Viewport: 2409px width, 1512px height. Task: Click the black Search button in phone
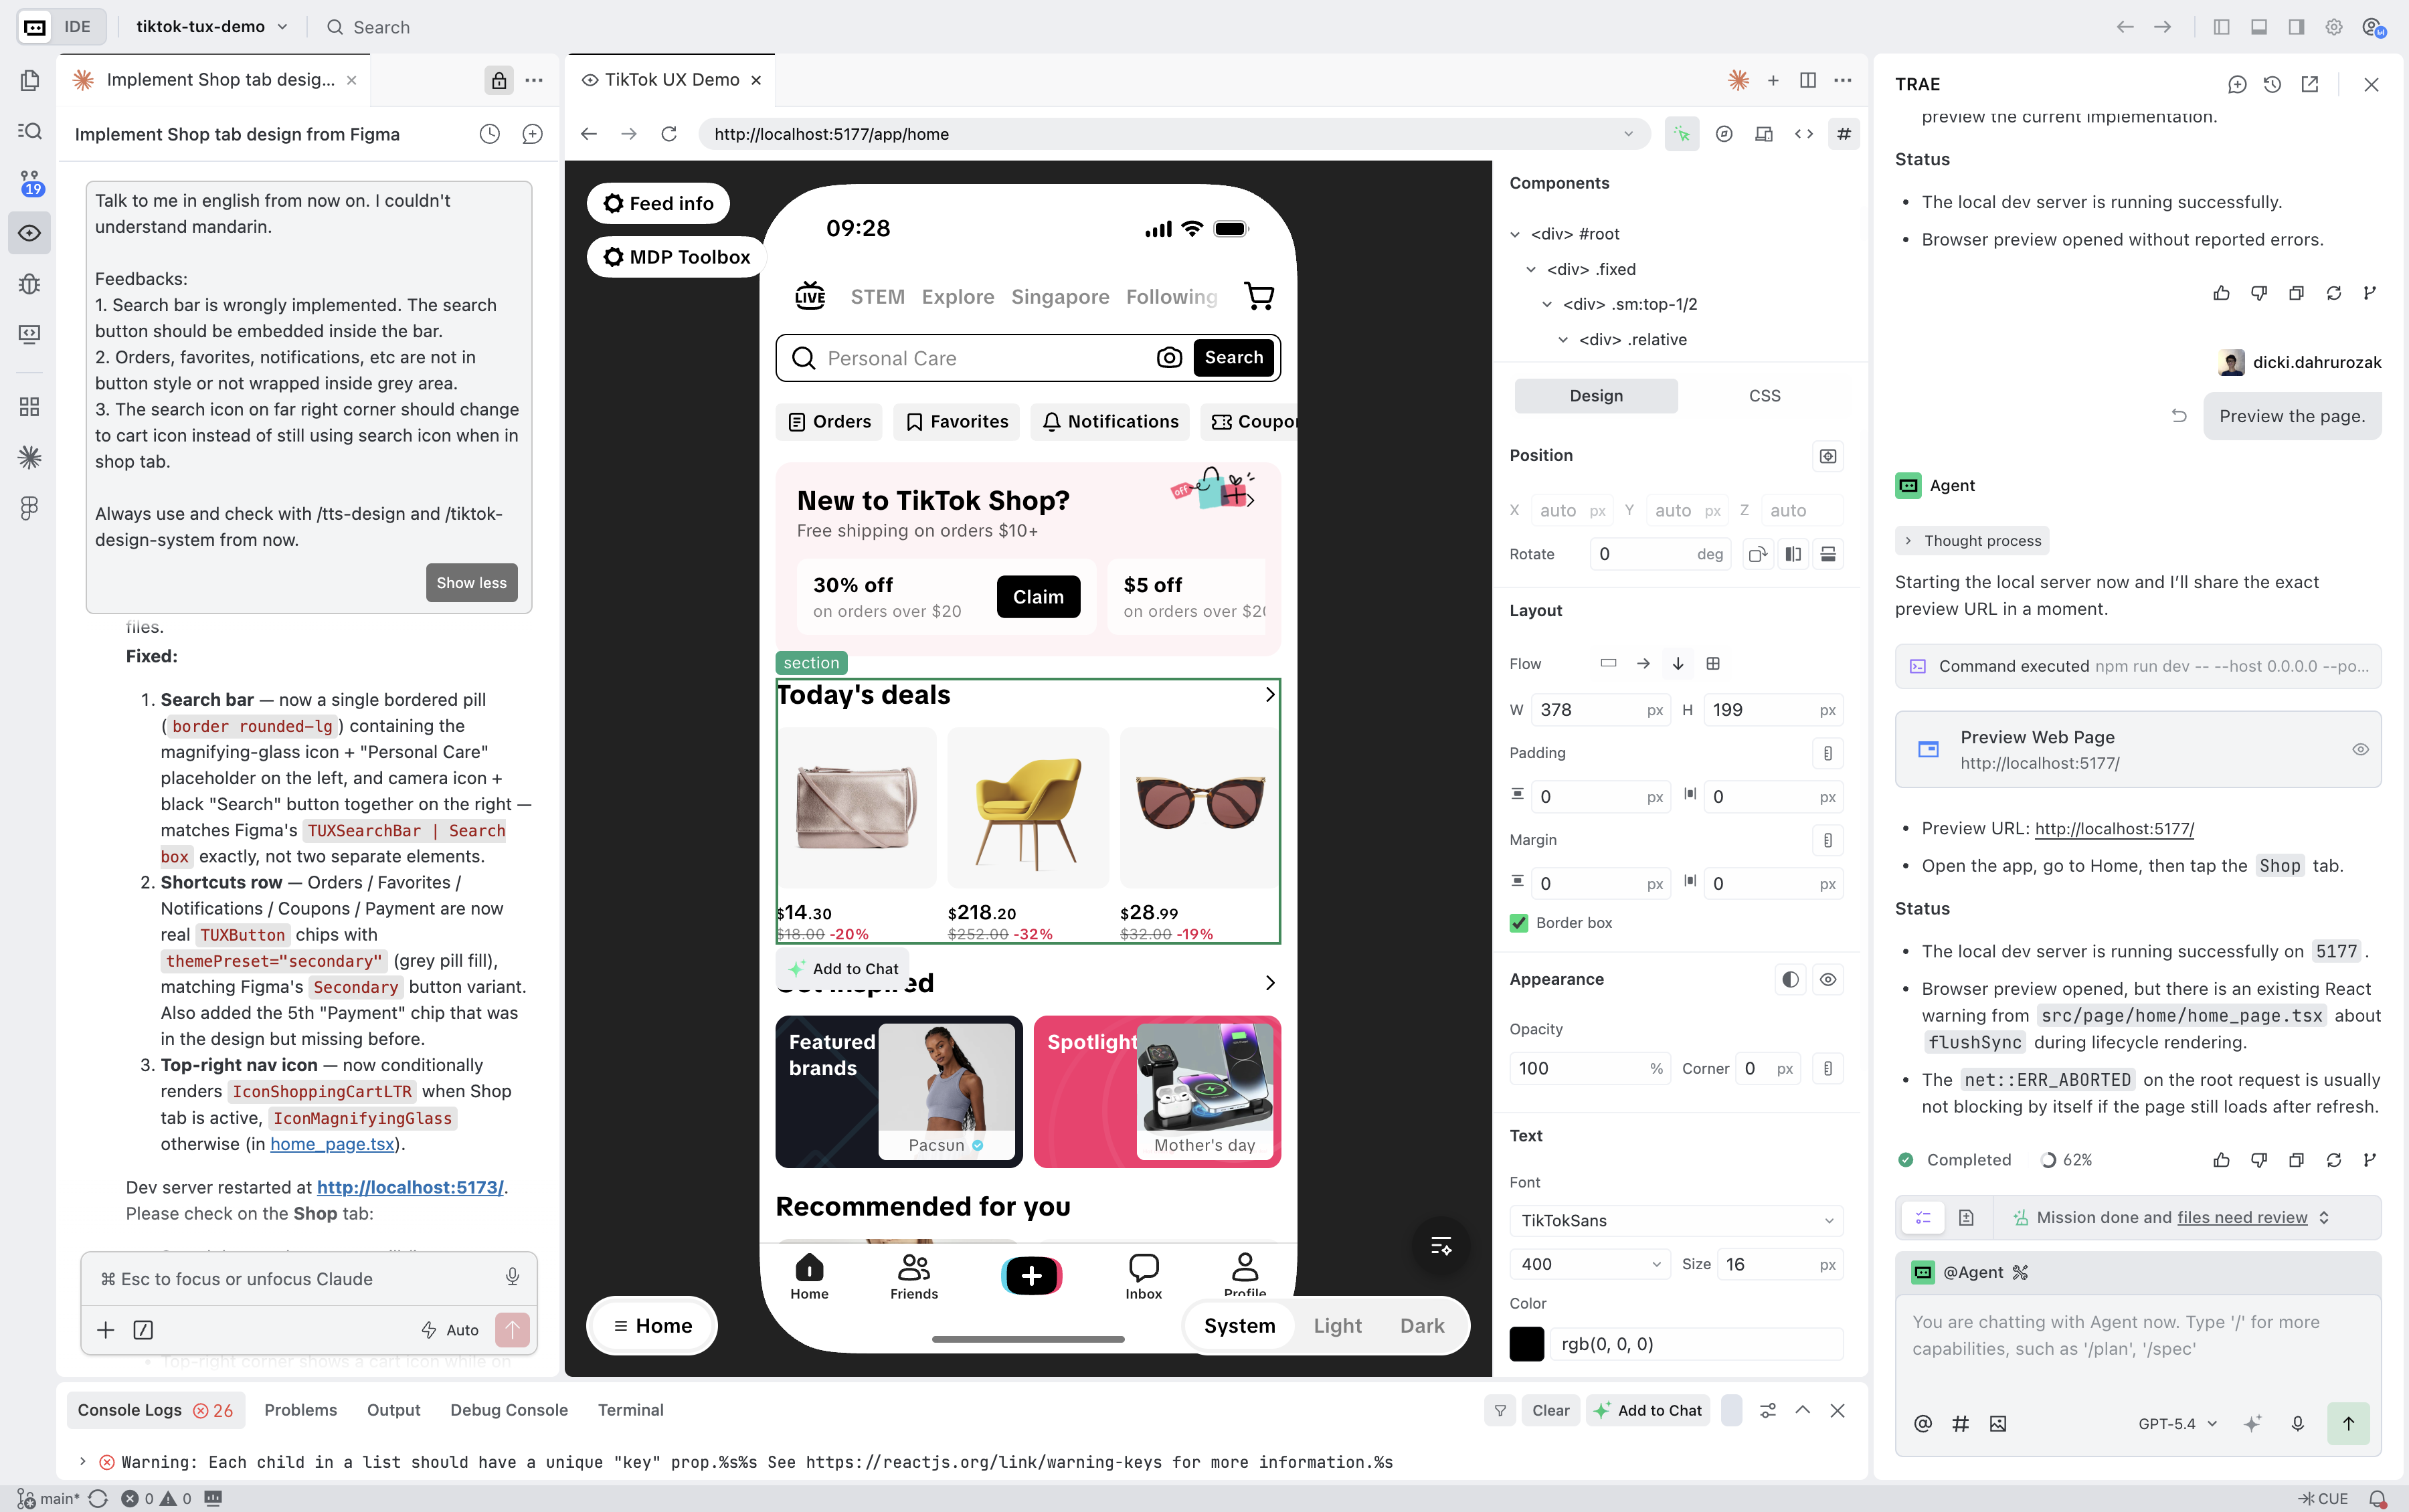tap(1233, 358)
